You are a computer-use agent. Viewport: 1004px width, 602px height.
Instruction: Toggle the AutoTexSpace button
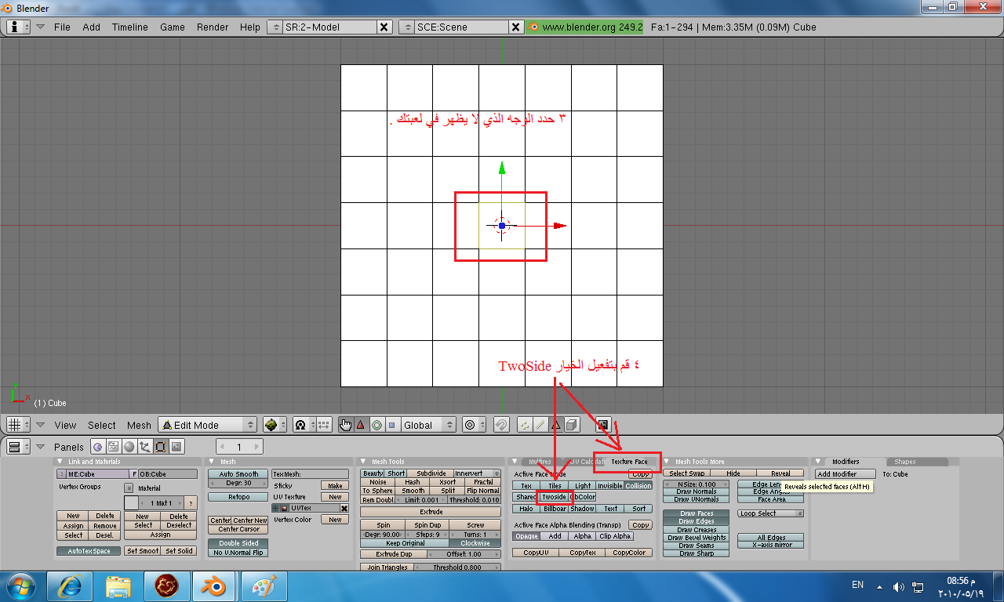click(89, 551)
